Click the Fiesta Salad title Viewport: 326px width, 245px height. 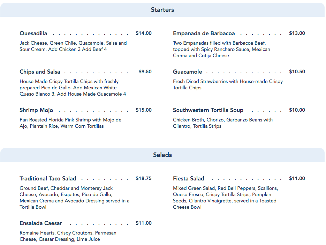pos(189,179)
